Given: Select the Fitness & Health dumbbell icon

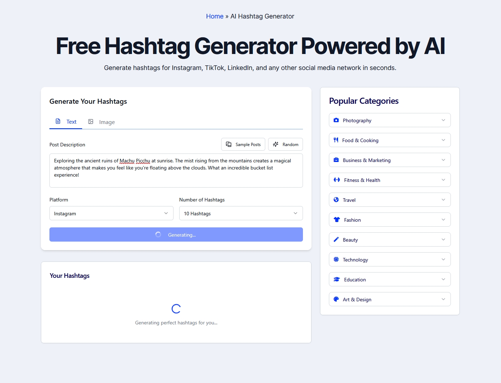Looking at the screenshot, I should tap(336, 180).
